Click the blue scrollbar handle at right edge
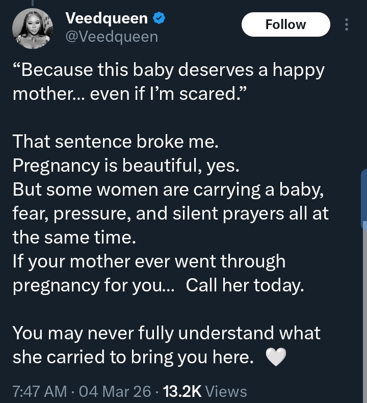This screenshot has width=367, height=403. click(363, 200)
